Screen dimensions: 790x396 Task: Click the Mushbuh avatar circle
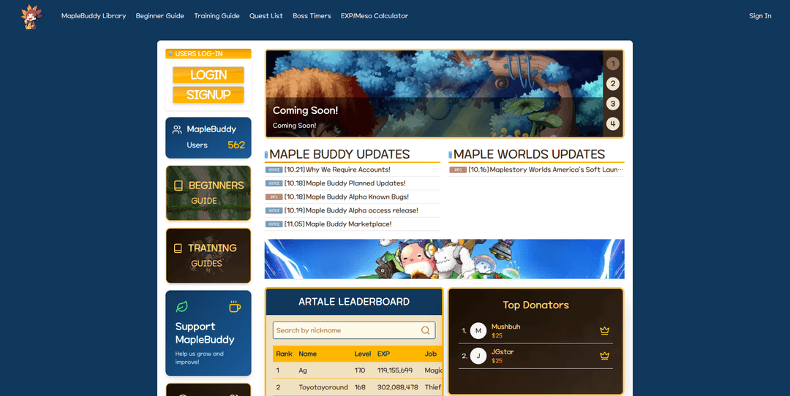(x=478, y=331)
